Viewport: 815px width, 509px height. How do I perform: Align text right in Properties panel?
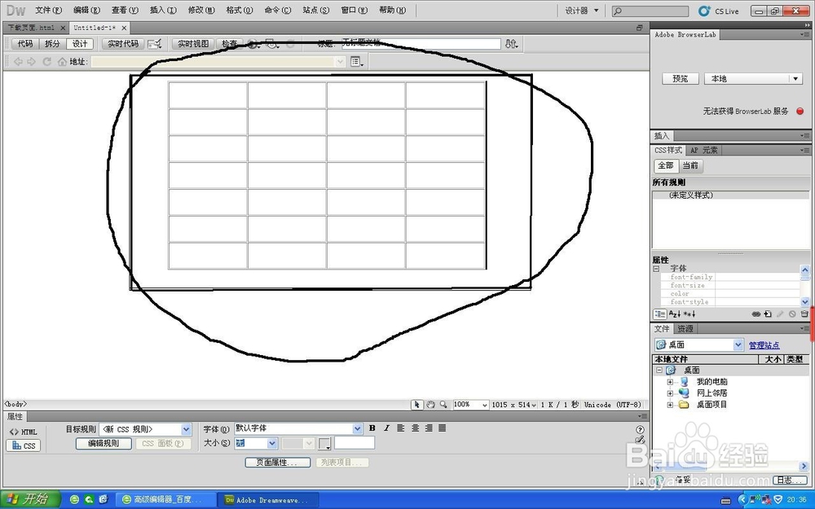point(429,428)
